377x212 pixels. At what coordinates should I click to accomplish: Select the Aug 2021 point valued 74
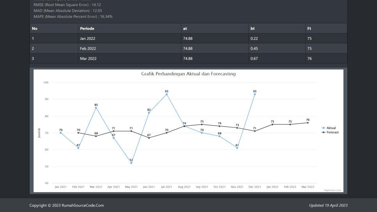(184, 126)
